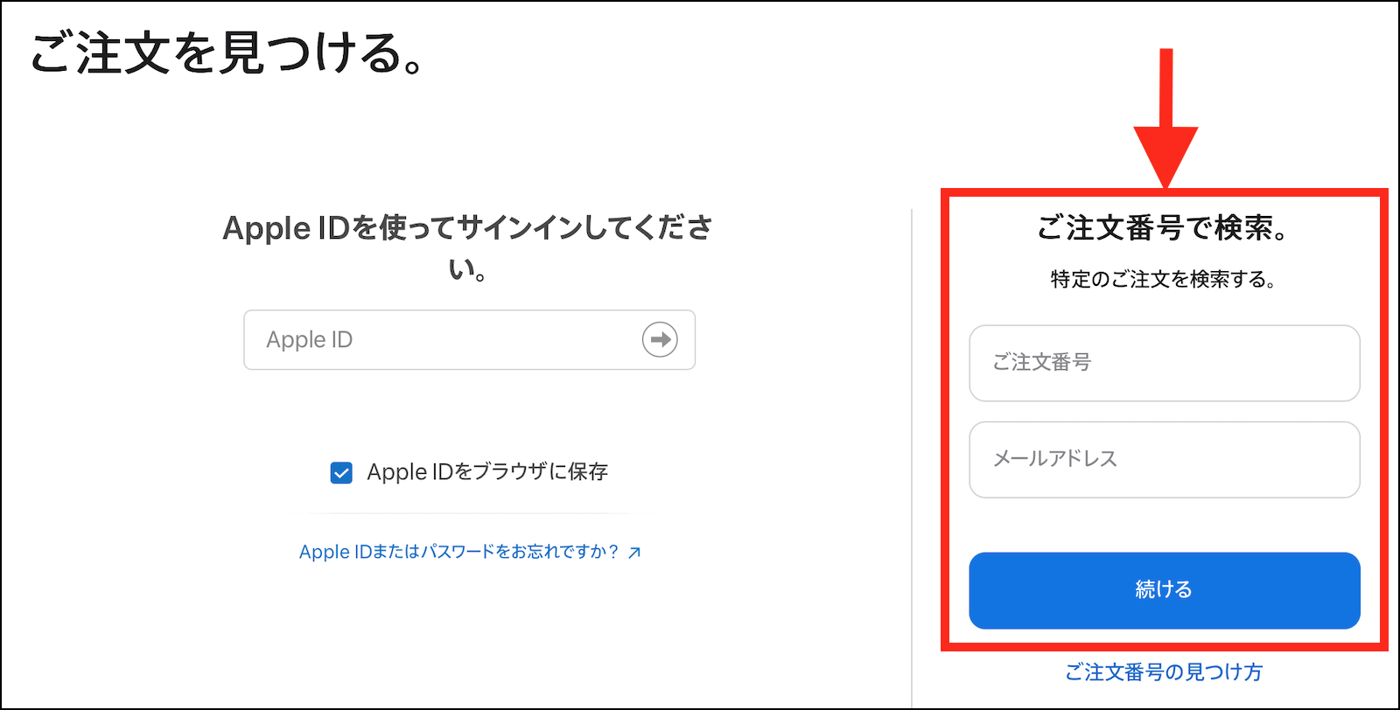Click the red downward arrow annotation
1400x710 pixels.
coord(1165,118)
